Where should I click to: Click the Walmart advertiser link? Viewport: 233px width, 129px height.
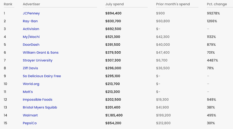(x=30, y=115)
